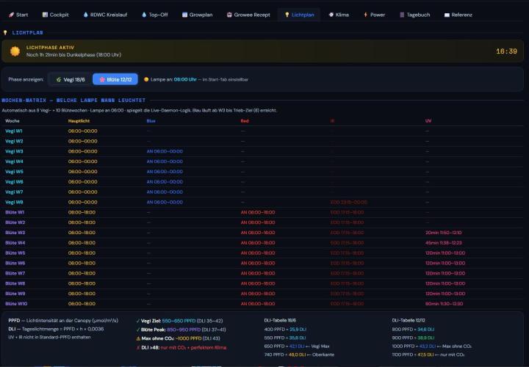Viewport: 529px width, 367px height.
Task: Click the icon beside Klima
Action: [x=331, y=15]
